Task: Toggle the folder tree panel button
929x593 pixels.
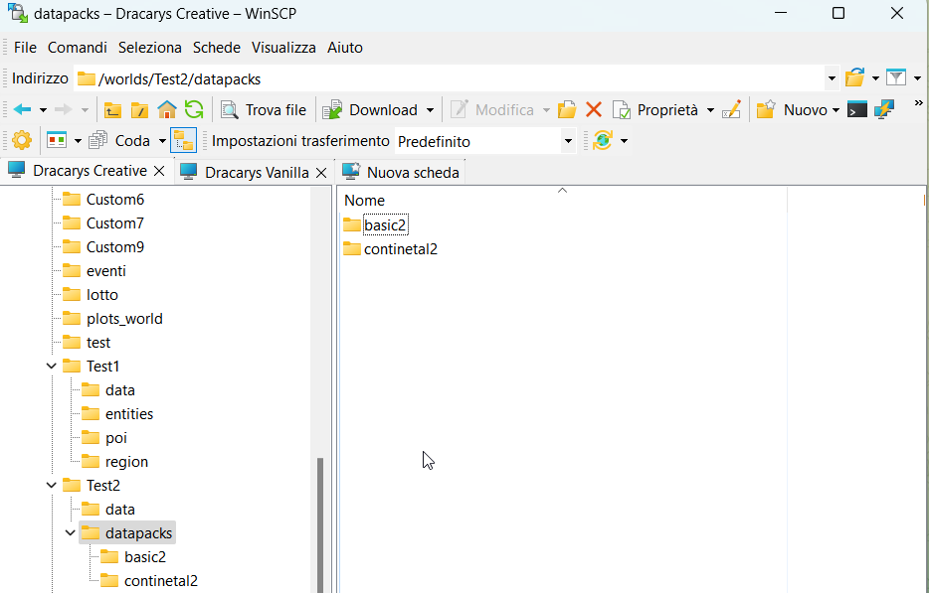Action: (x=183, y=141)
